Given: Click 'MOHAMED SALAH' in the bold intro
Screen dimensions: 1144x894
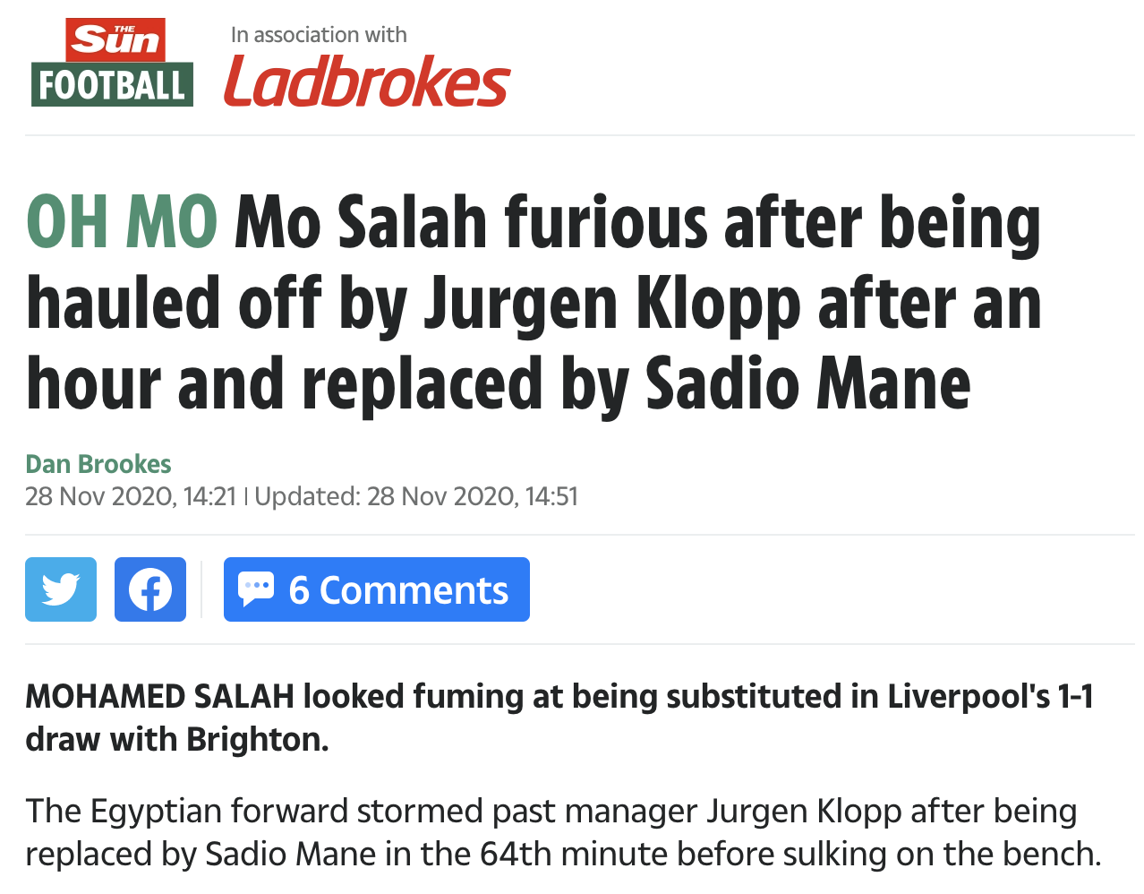Looking at the screenshot, I should pos(159,696).
